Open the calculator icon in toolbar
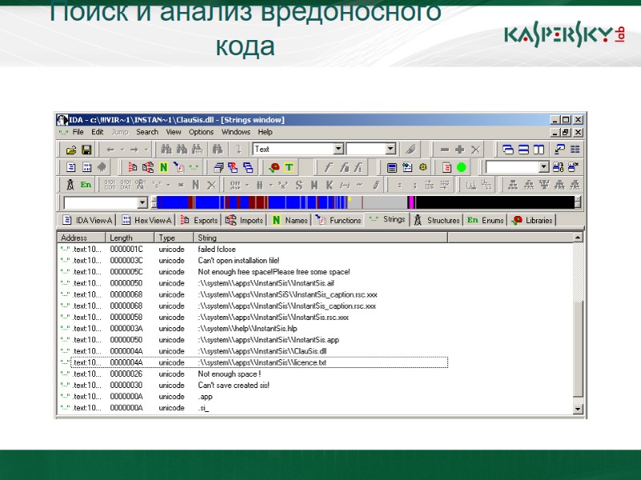Screen dimensions: 641x480 (392, 167)
